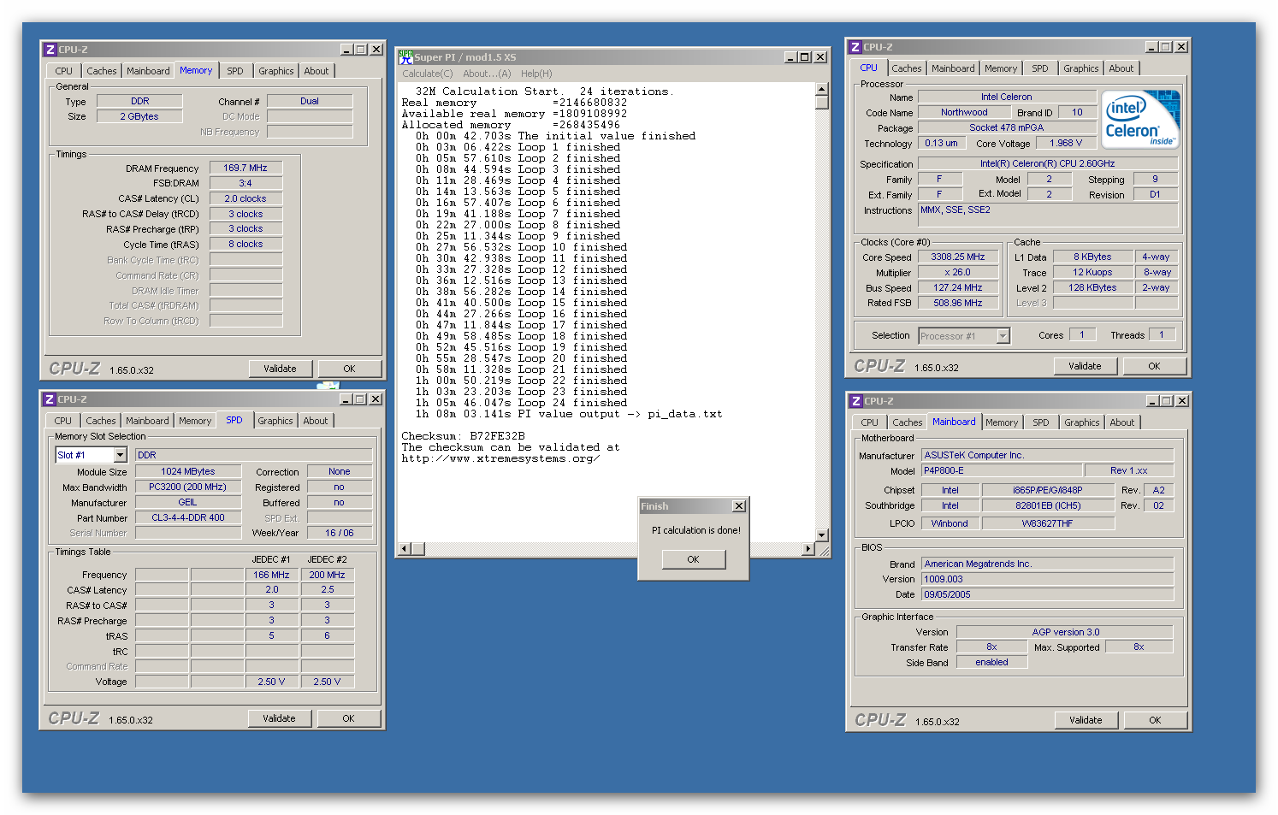The image size is (1278, 815).
Task: Click the CPU-Z icon in Mainboard window title
Action: 856,401
